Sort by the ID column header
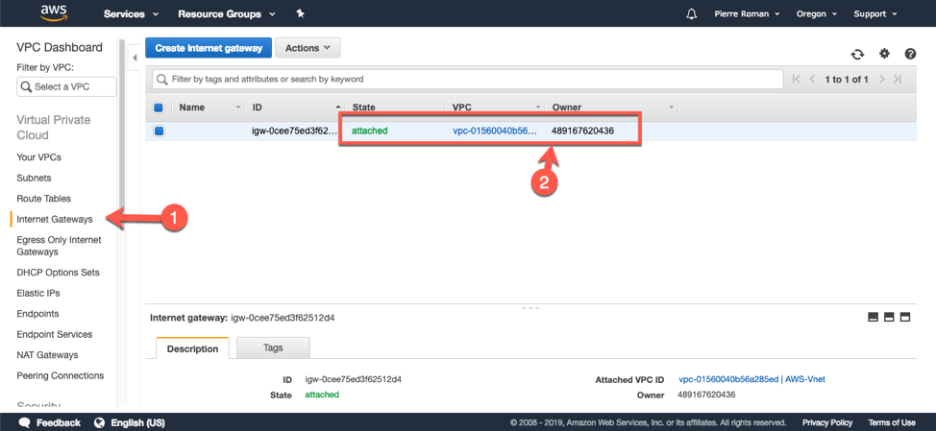The width and height of the screenshot is (936, 431). [257, 108]
